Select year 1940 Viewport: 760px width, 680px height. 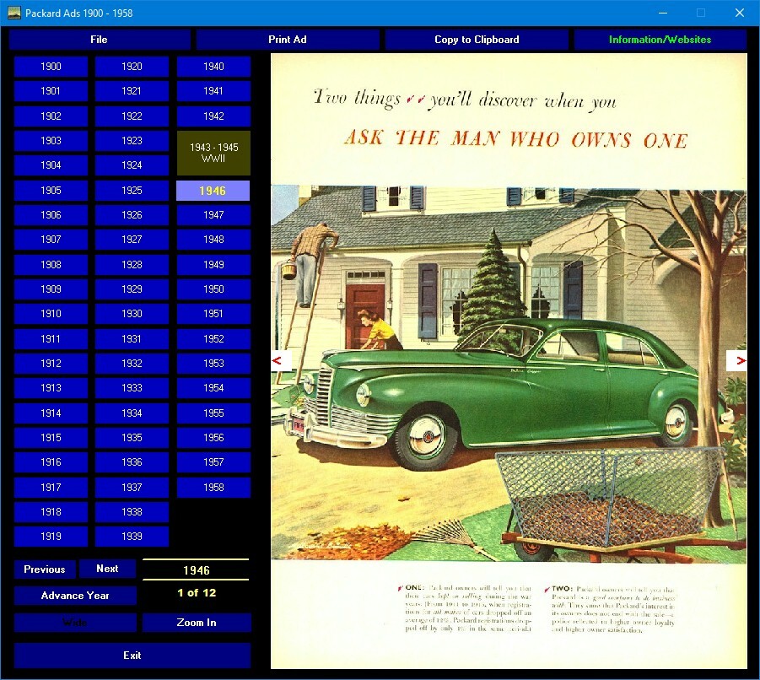[213, 67]
